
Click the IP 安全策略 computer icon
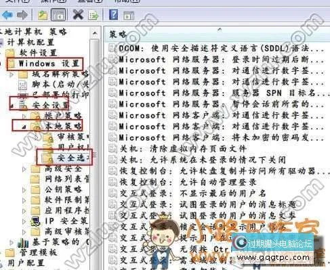(35, 221)
